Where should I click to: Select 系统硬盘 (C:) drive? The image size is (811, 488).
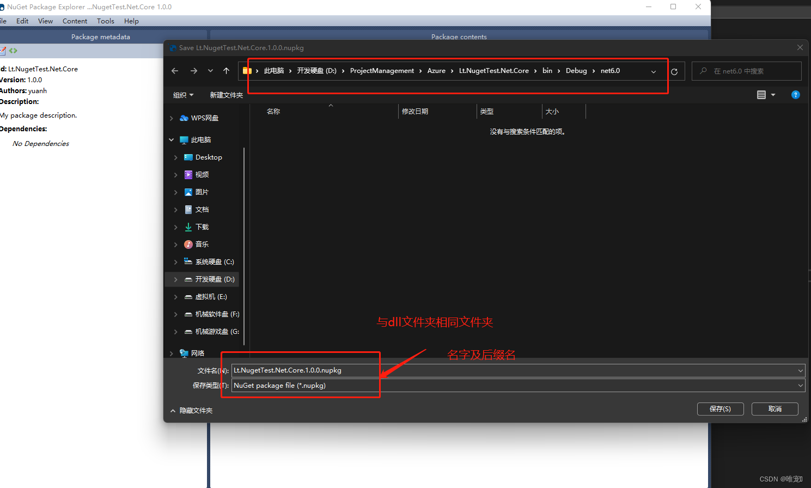209,262
